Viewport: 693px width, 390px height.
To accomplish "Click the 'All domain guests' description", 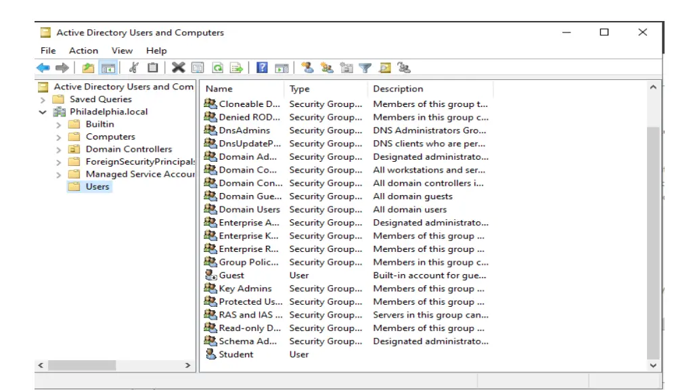I will (413, 196).
